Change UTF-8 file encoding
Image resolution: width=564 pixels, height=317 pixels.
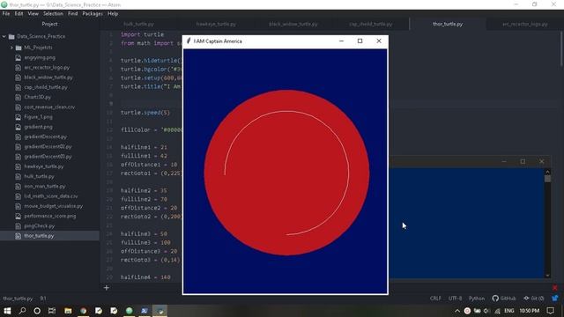pos(455,299)
